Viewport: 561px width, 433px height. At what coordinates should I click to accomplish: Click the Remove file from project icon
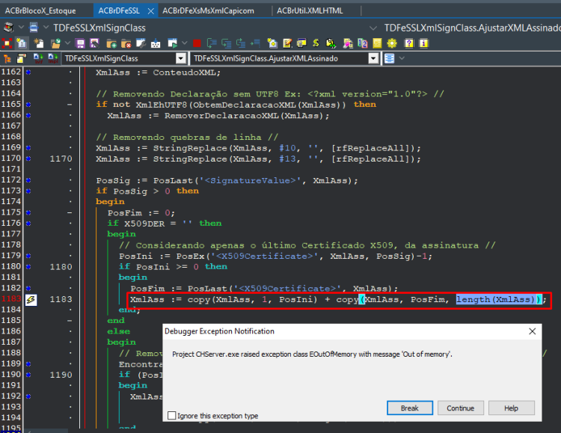(126, 43)
